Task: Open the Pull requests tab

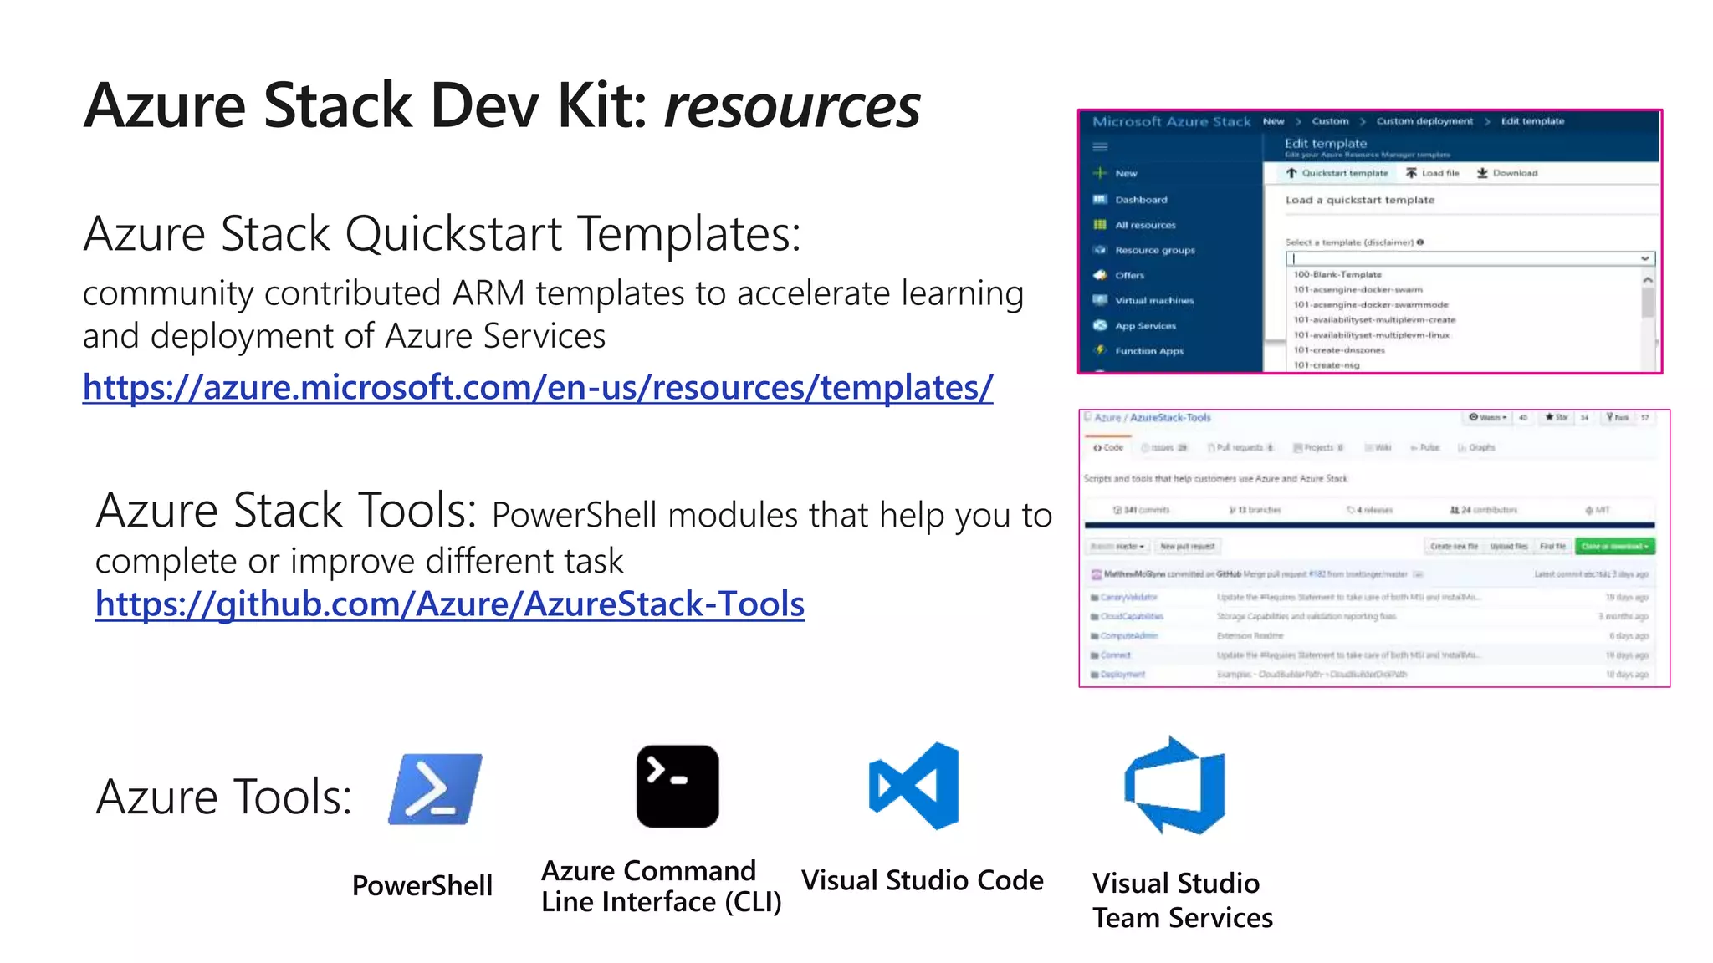Action: [1240, 448]
